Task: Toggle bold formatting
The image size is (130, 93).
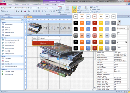Action: (16, 11)
